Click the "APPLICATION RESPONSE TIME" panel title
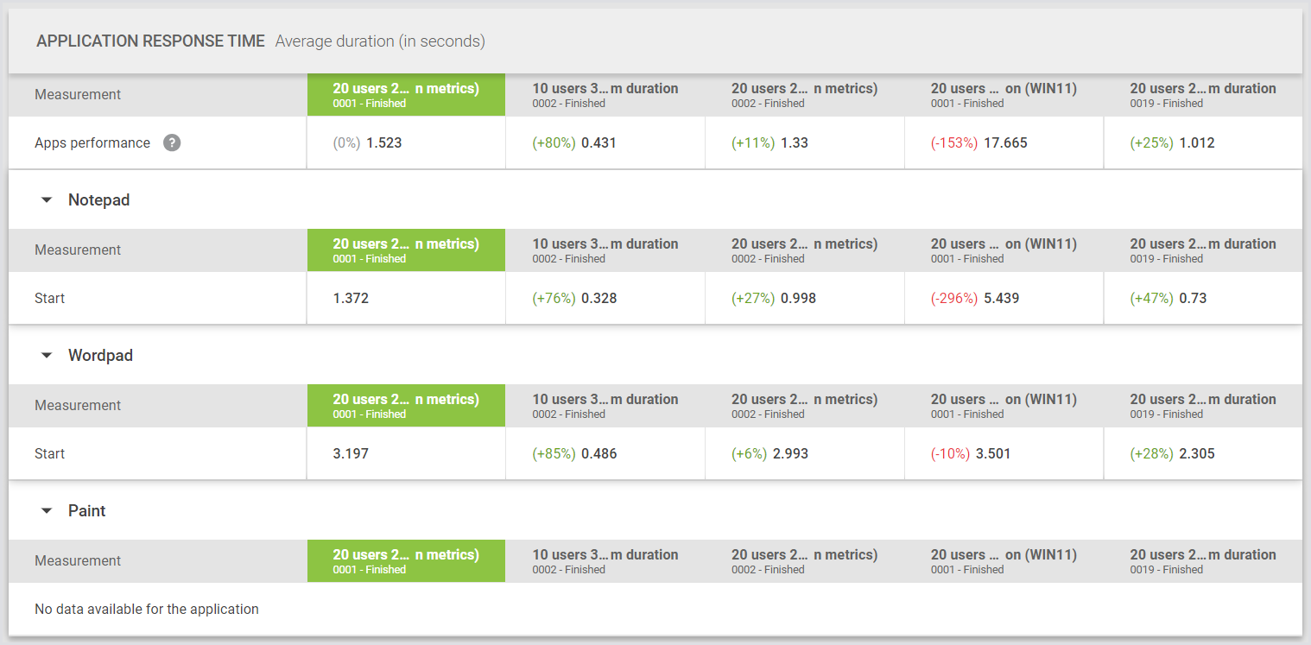 pos(150,41)
